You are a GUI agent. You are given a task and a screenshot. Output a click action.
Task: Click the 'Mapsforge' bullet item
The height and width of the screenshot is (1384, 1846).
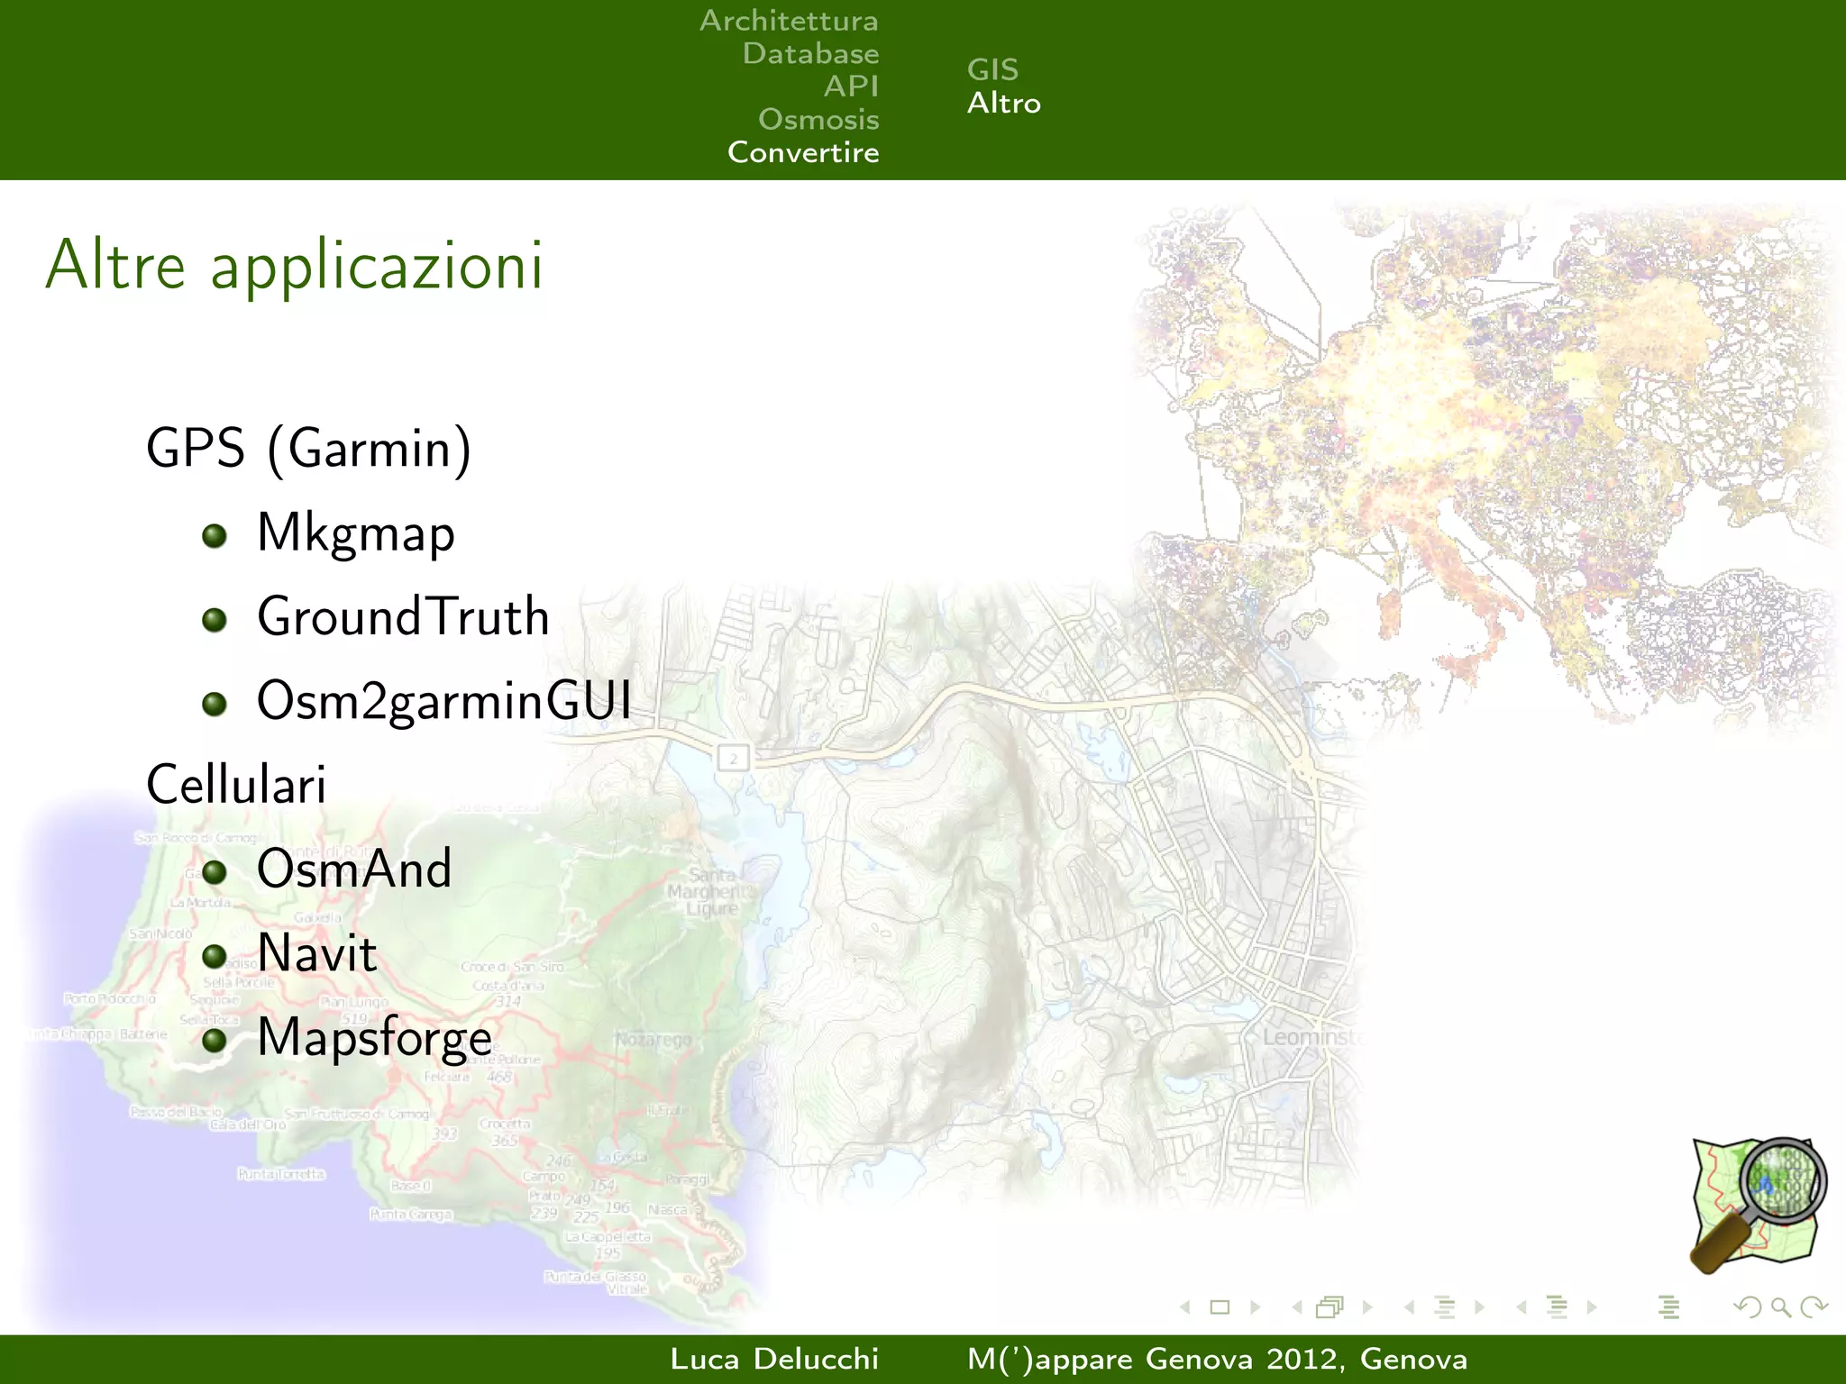pos(374,1037)
